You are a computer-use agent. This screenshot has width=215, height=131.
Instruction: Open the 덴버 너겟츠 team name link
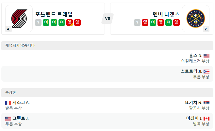pos(166,14)
